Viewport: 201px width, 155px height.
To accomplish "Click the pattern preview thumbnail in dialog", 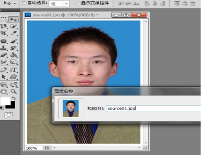I will click(x=71, y=109).
